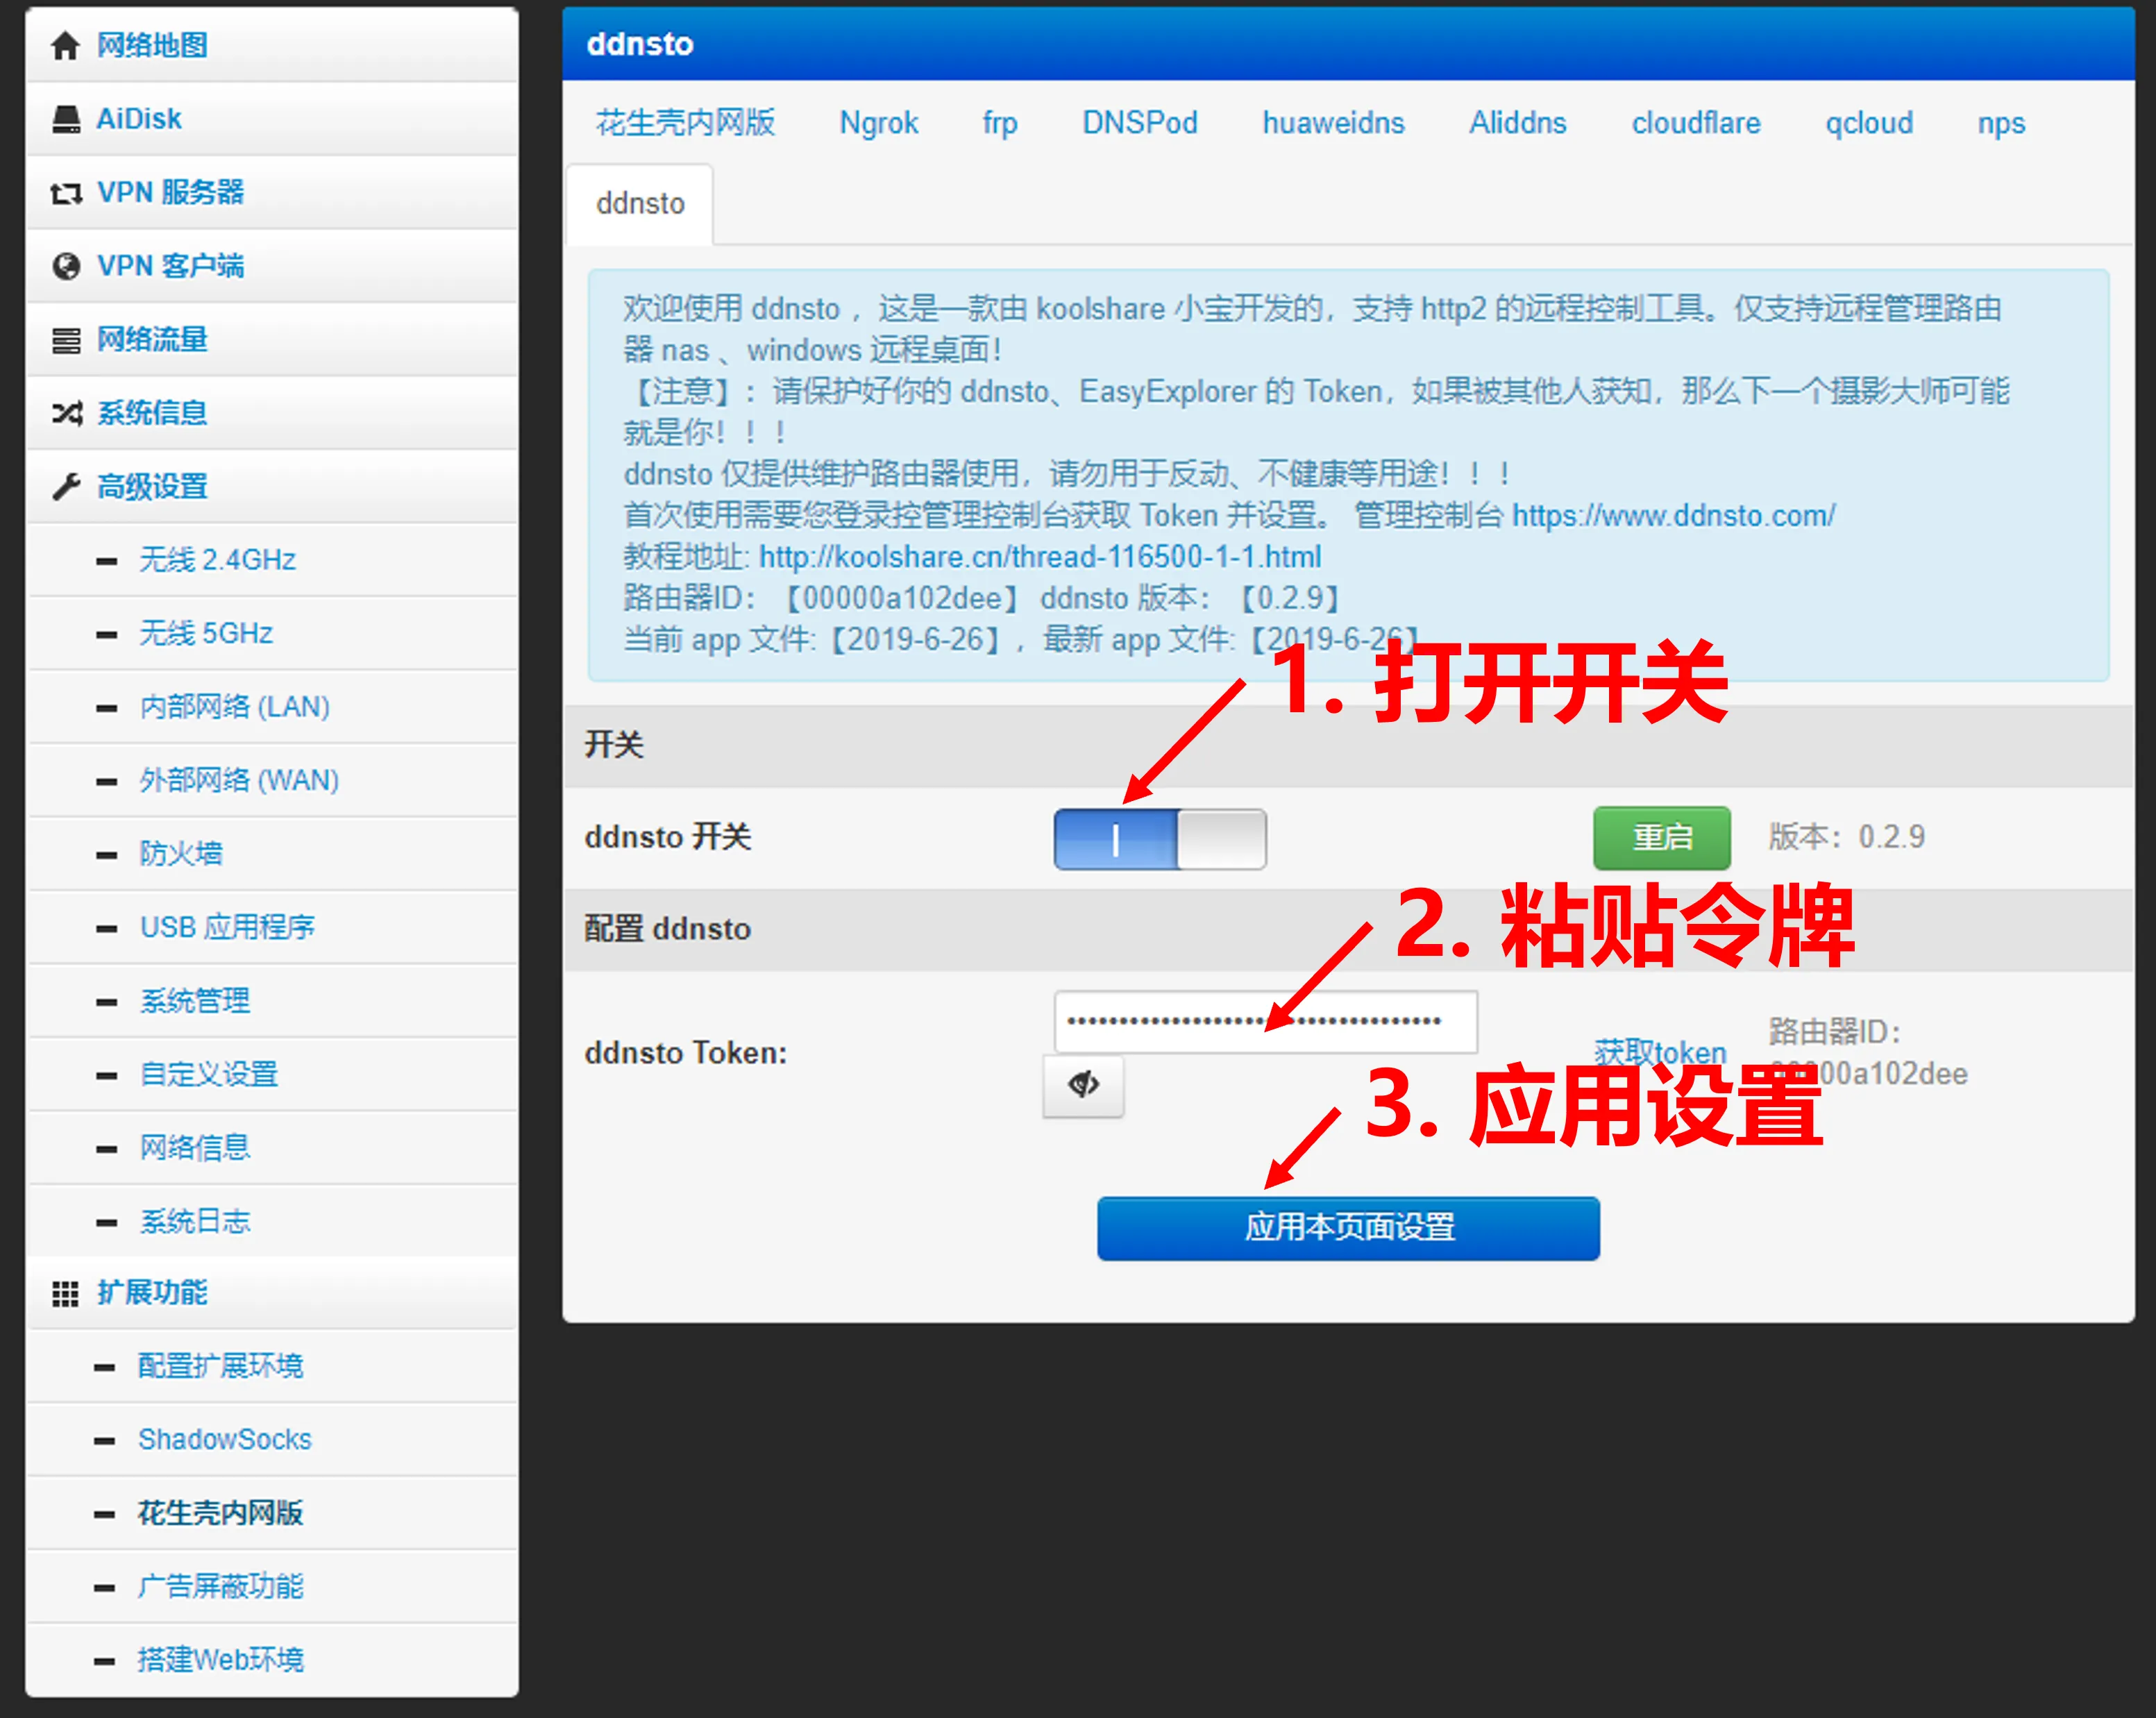2156x1718 pixels.
Task: Select the ddnsto tab
Action: [x=640, y=204]
